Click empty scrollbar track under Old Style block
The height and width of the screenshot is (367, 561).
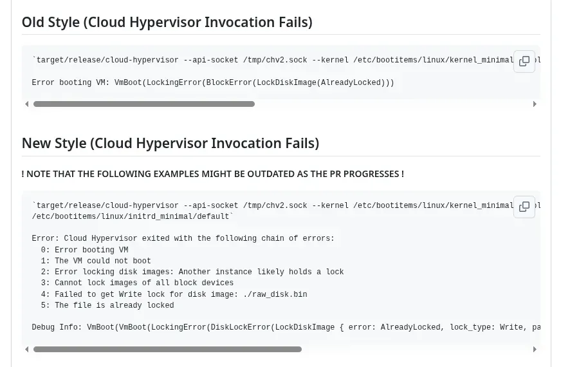coord(393,104)
